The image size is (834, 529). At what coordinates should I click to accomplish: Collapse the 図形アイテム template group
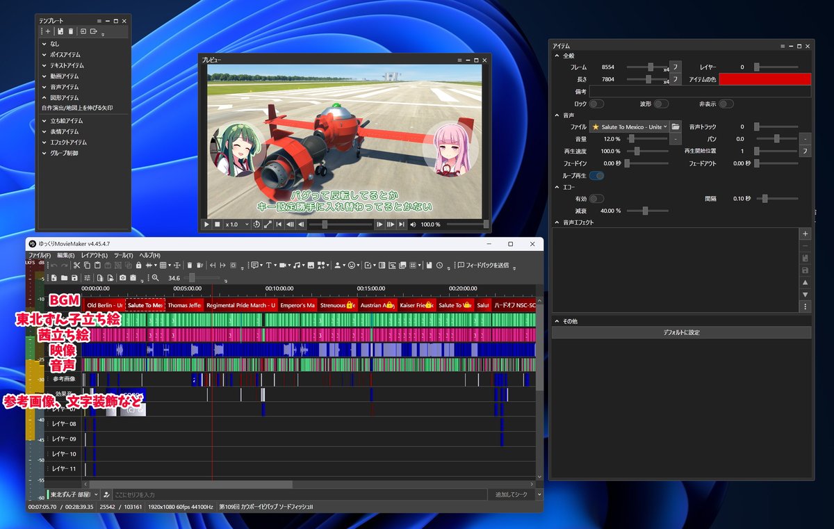(x=44, y=98)
